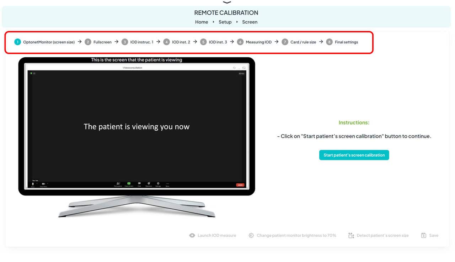Open Reactions in the video call toolbar
This screenshot has height=262, width=455.
[x=148, y=184]
